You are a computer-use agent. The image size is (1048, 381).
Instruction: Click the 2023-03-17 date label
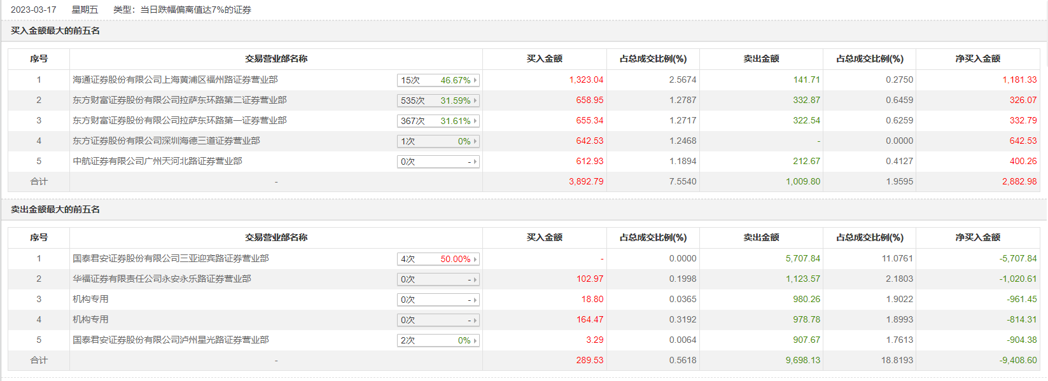coord(33,10)
